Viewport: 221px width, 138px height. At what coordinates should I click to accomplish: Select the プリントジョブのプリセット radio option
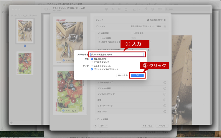tap(92, 69)
